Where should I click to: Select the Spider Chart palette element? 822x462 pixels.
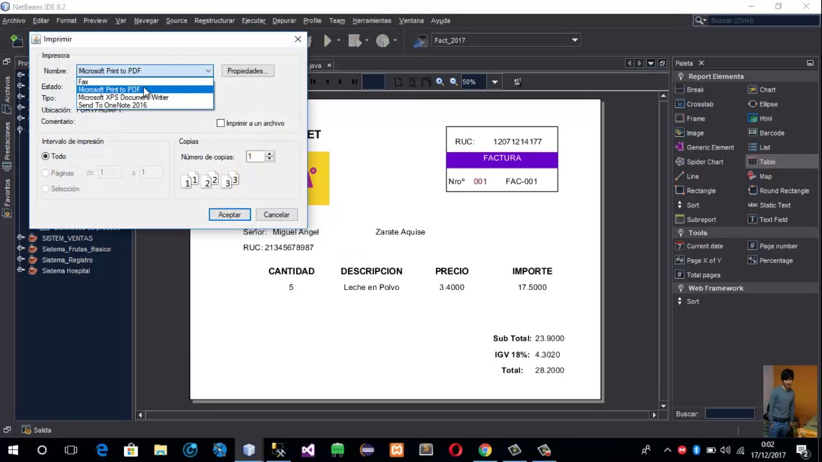(699, 162)
